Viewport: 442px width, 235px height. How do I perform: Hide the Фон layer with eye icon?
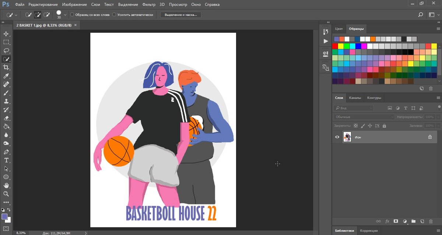click(x=337, y=137)
